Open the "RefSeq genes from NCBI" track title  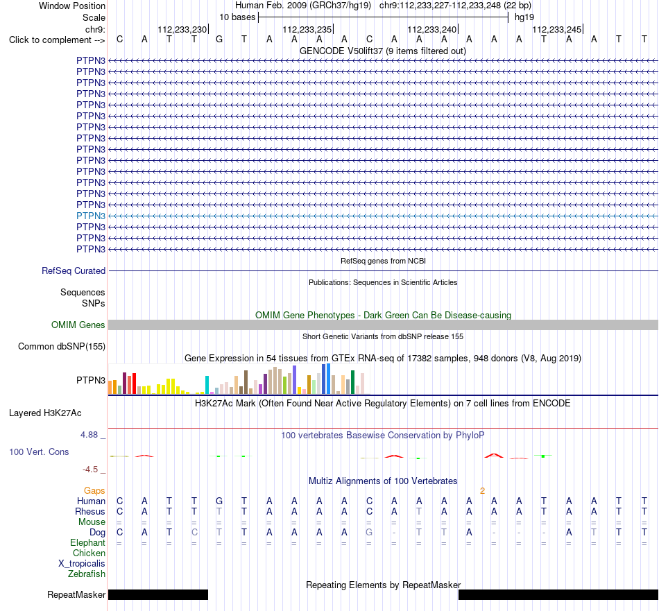(x=383, y=261)
